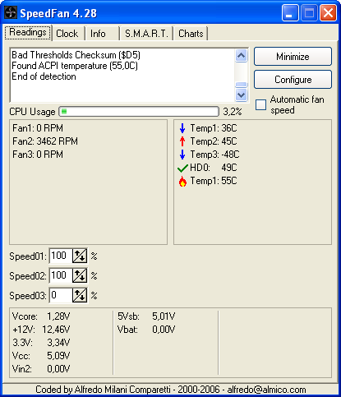Click the blue down arrow beside Temp3
Viewport: 341px width, 397px height.
182,155
